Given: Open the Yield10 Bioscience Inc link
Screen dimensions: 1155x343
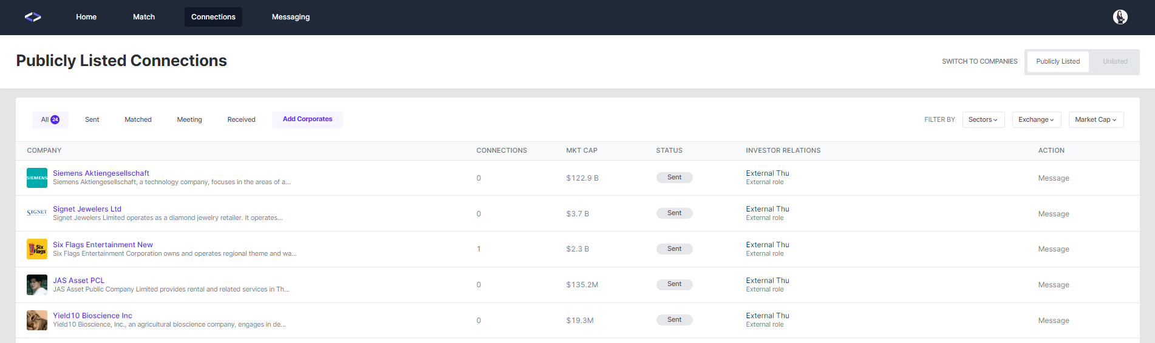Looking at the screenshot, I should pos(92,316).
